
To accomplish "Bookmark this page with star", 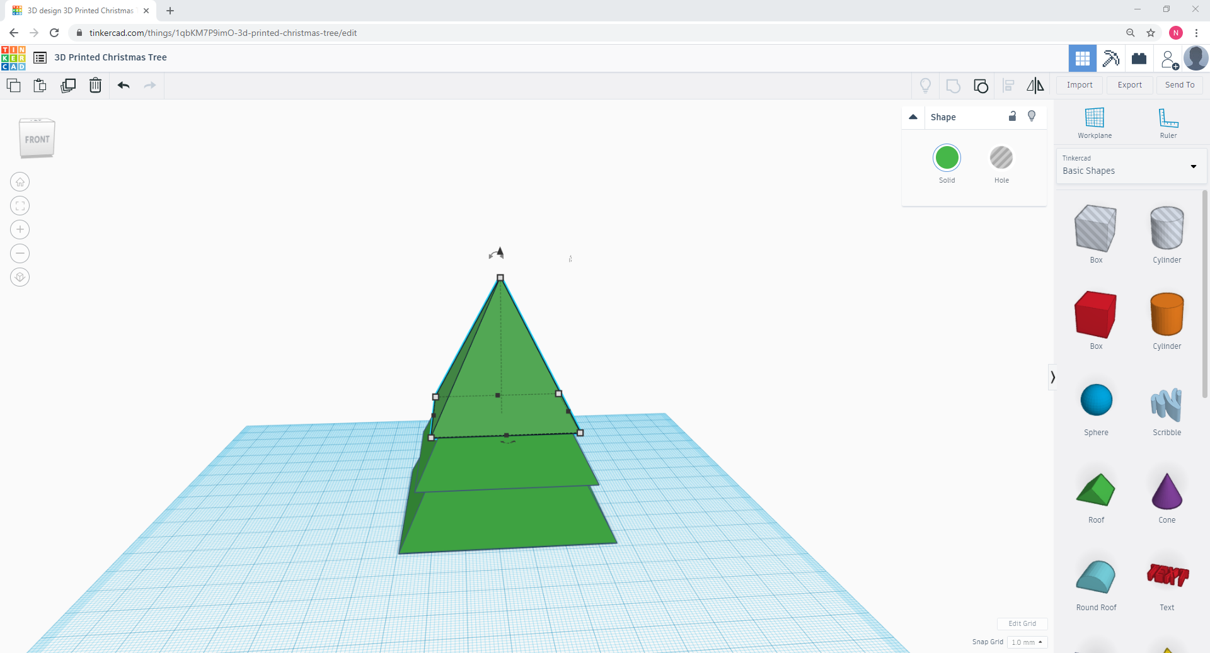I will click(x=1151, y=33).
